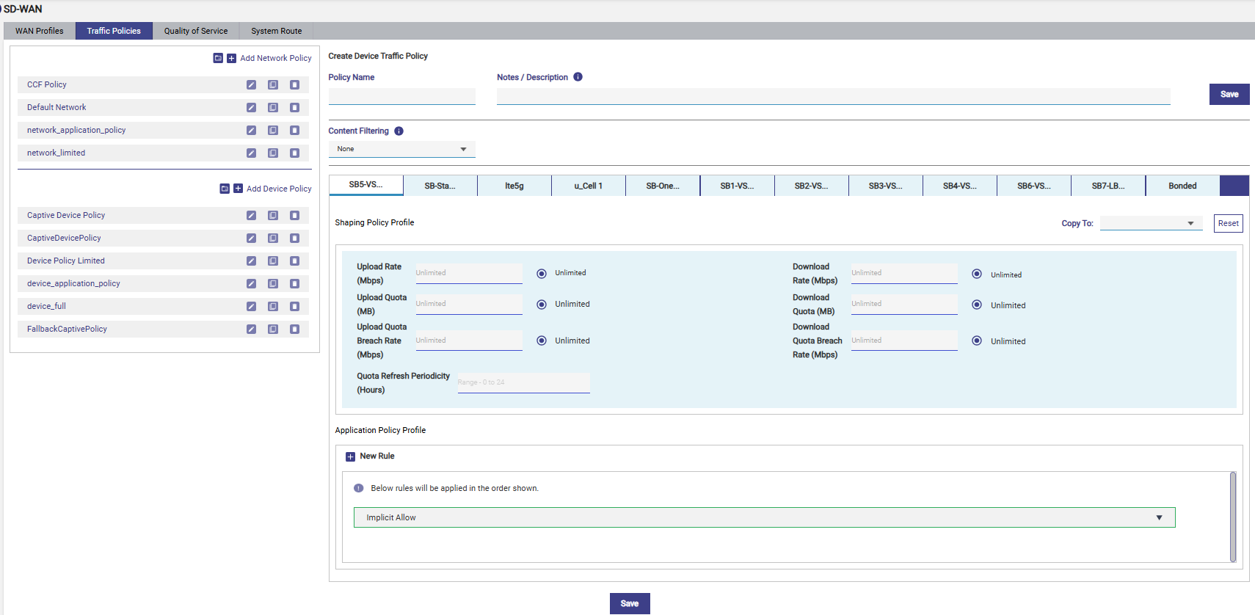Open the Content Filtering dropdown
The height and width of the screenshot is (615, 1255).
pos(401,149)
